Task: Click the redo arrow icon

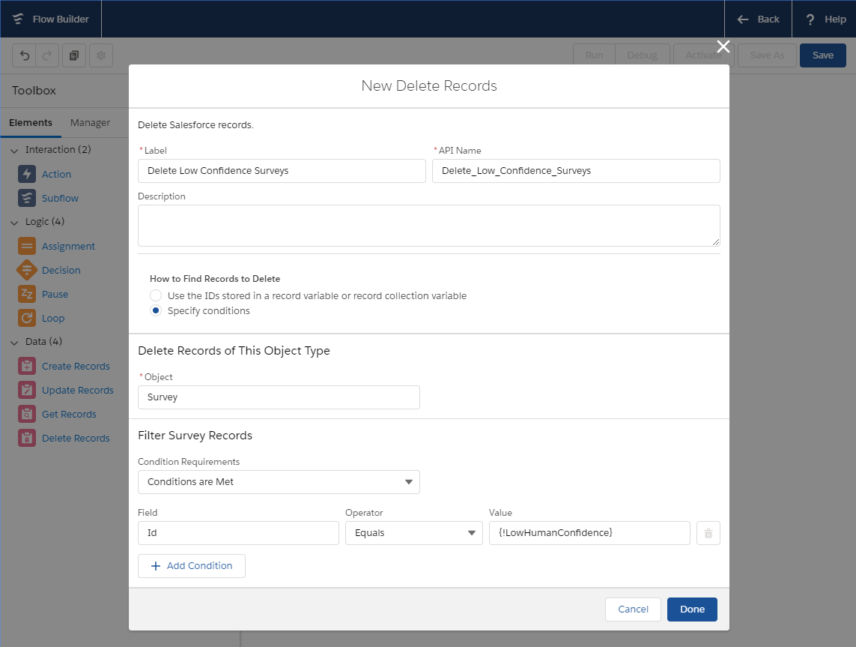Action: (x=47, y=55)
